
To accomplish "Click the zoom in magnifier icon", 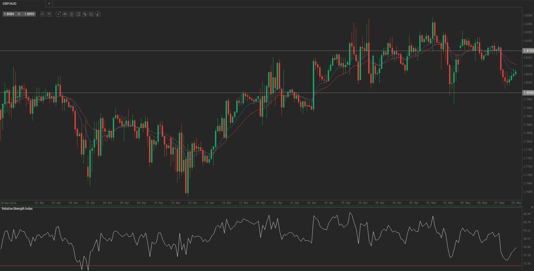I will pyautogui.click(x=49, y=14).
